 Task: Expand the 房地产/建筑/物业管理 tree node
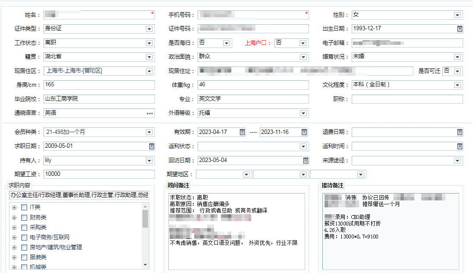pyautogui.click(x=14, y=248)
